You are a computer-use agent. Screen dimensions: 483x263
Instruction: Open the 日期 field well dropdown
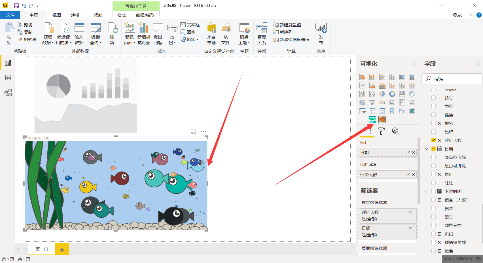(407, 152)
